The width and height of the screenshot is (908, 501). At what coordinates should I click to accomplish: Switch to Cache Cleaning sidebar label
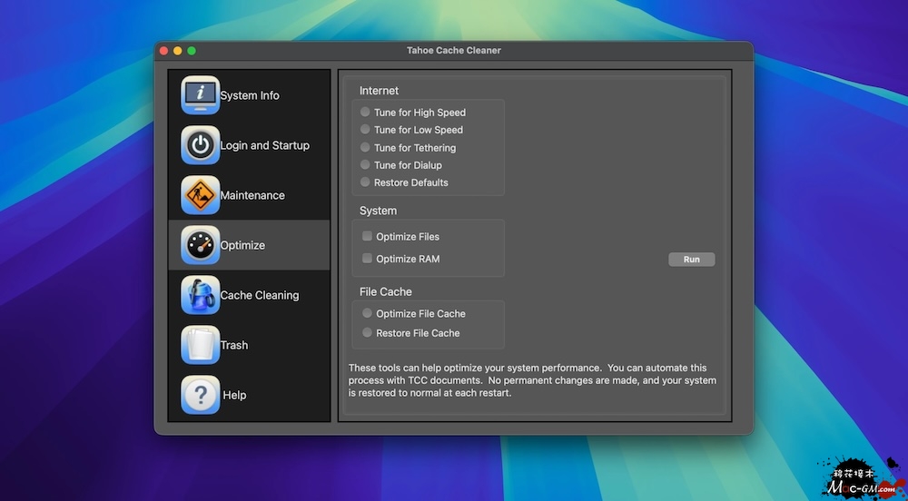click(260, 295)
